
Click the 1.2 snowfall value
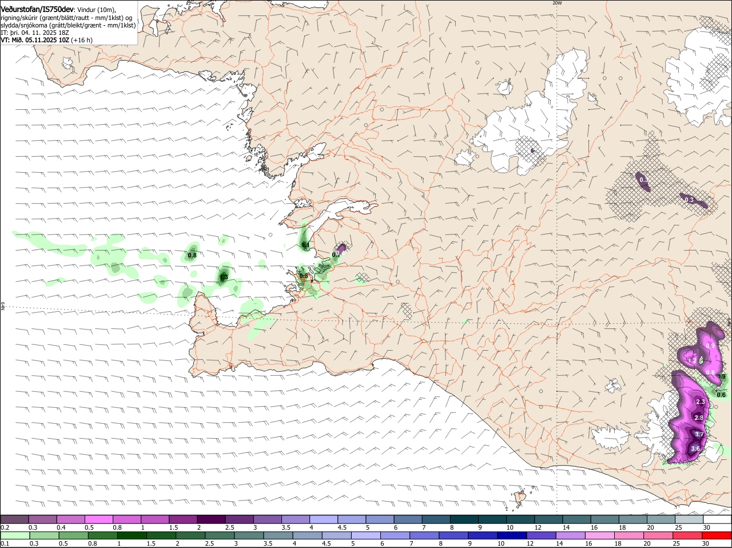pos(691,360)
